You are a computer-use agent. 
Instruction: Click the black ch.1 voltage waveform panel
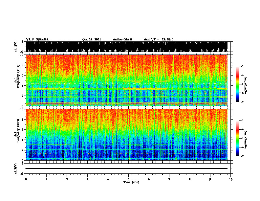pos(127,47)
